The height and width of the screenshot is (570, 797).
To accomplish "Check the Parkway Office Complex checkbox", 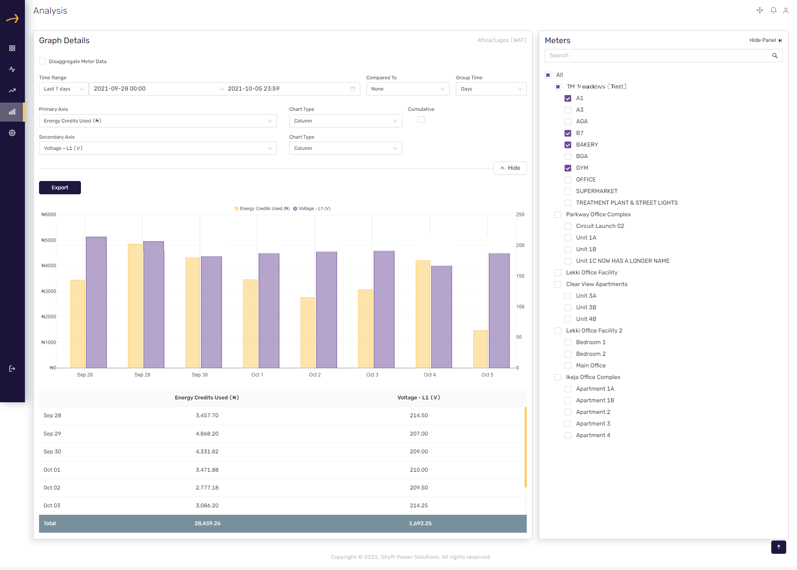I will coord(558,215).
